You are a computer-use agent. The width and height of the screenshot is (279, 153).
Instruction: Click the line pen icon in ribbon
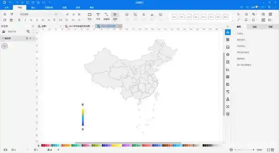click(x=238, y=20)
